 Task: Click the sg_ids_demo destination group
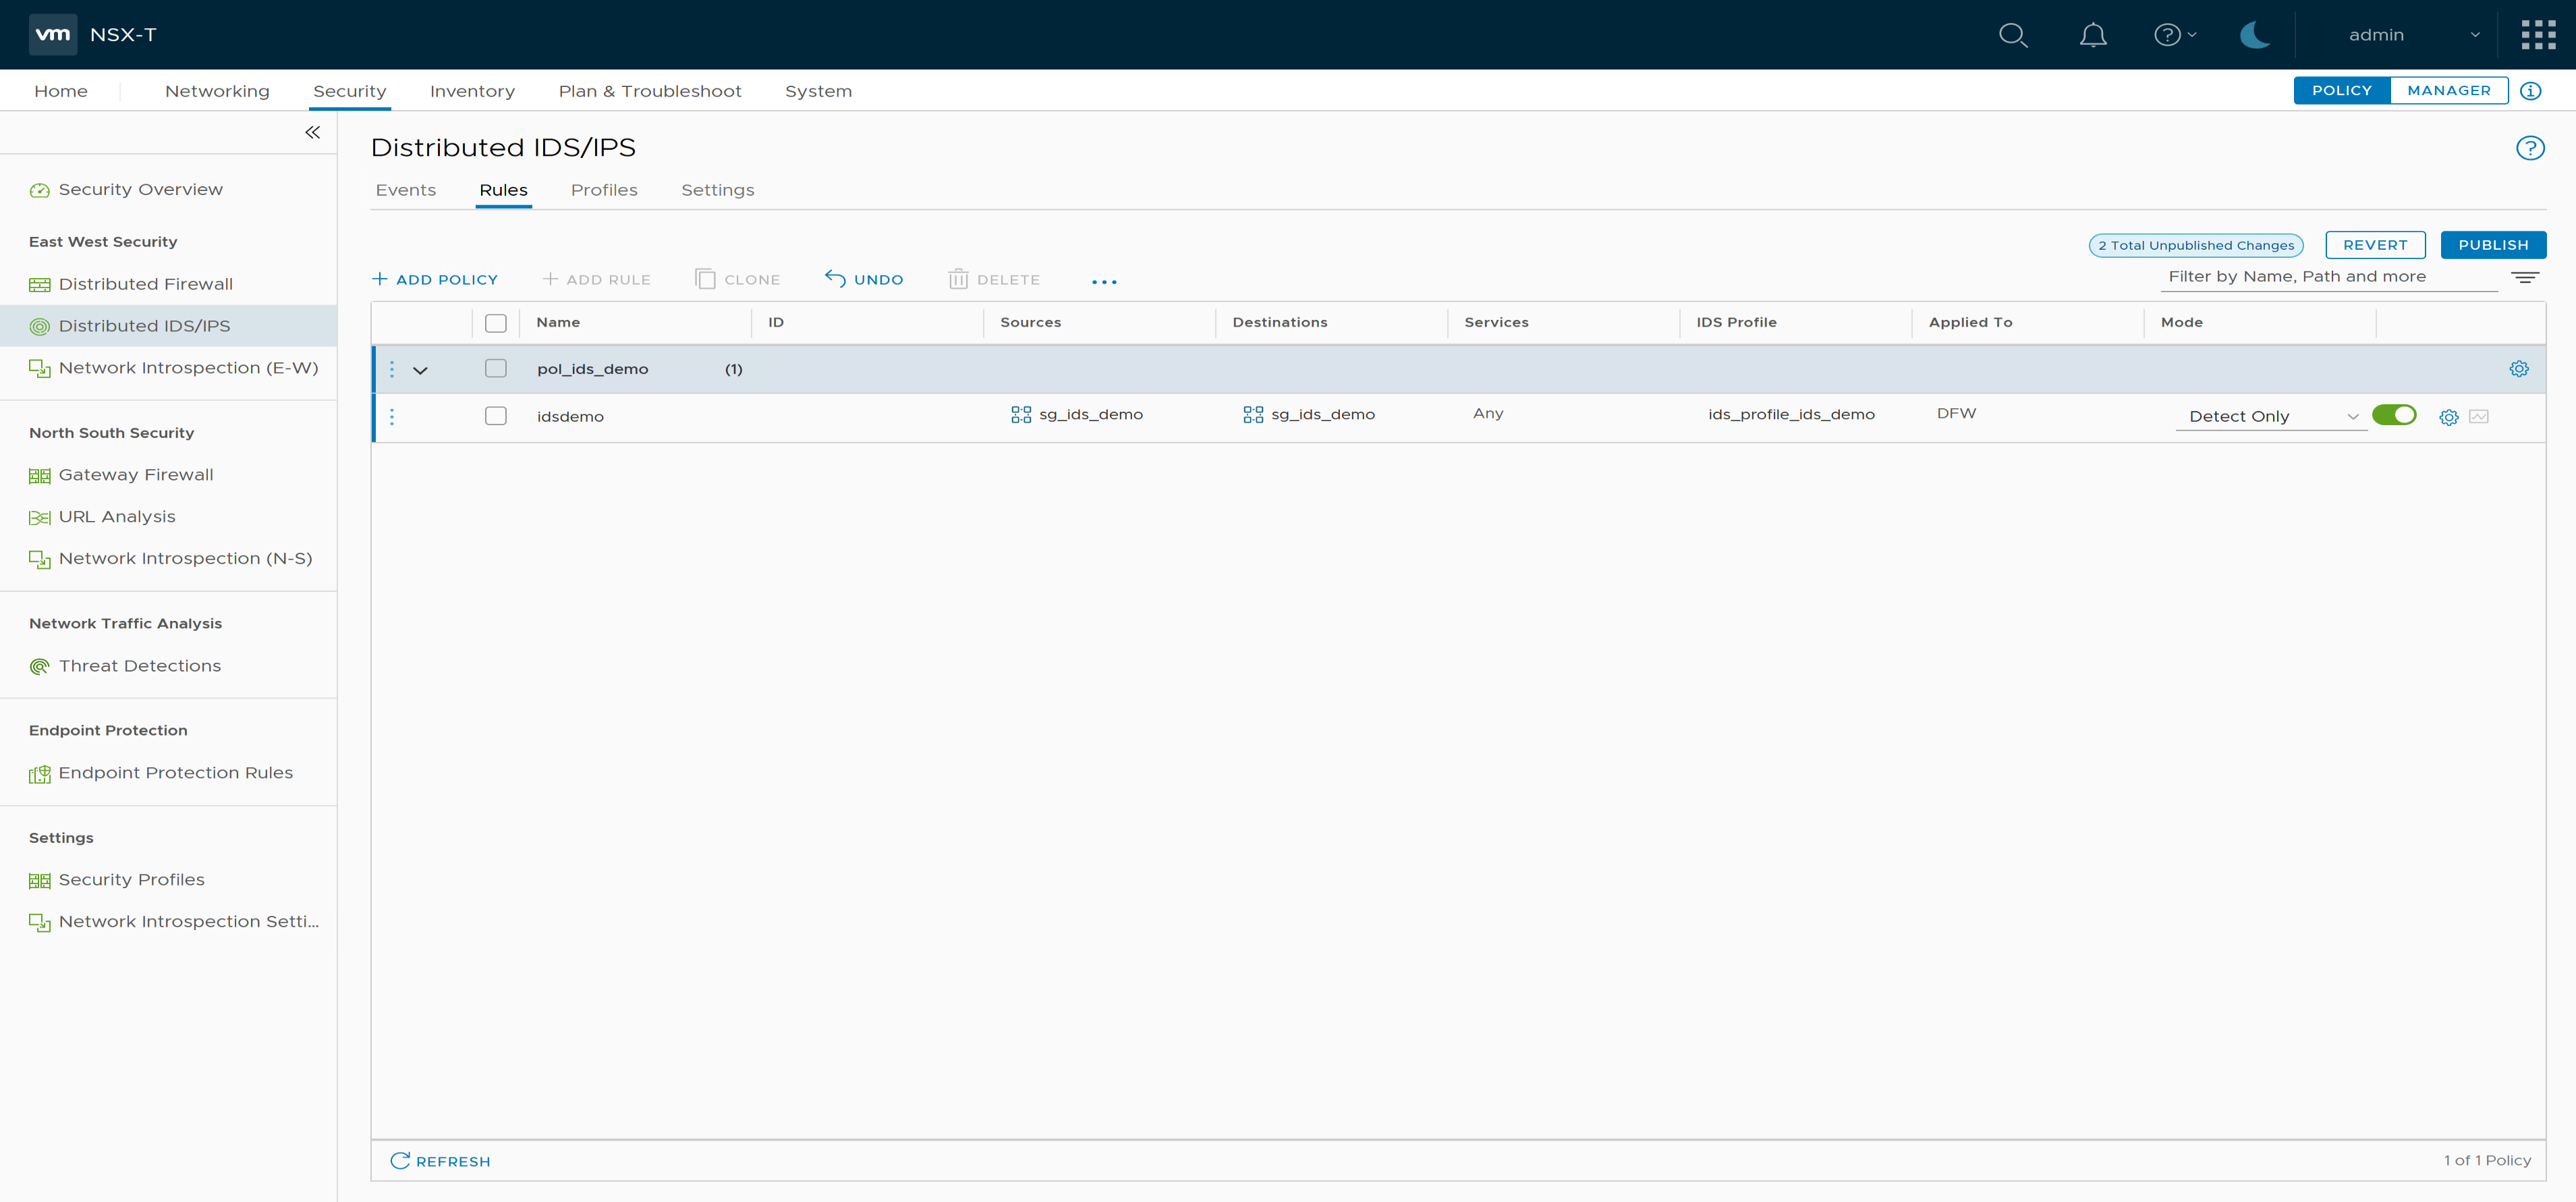click(1308, 415)
